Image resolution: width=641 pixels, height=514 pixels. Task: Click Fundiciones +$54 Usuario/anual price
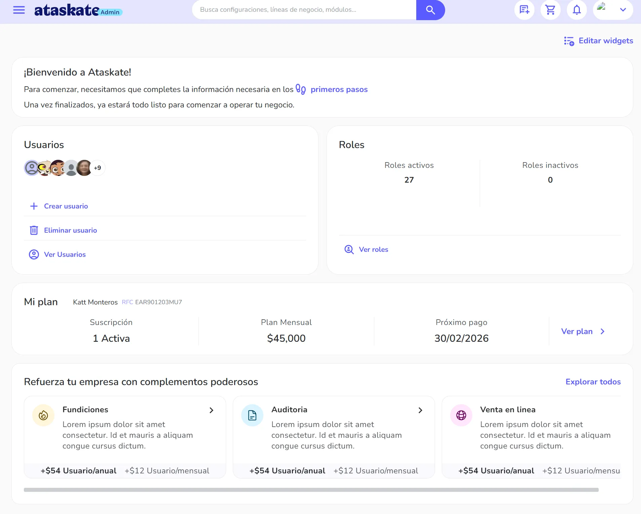pos(79,471)
